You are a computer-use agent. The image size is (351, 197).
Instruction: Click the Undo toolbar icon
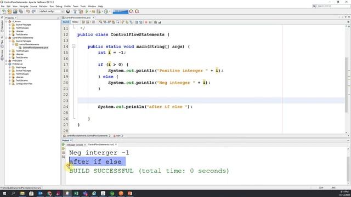tap(28, 11)
